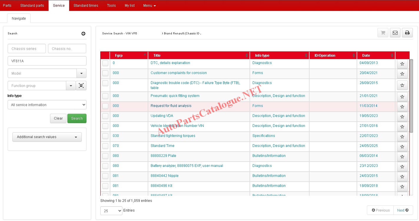This screenshot has width=419, height=221.
Task: Expand Additional search values dropdown
Action: (47, 137)
